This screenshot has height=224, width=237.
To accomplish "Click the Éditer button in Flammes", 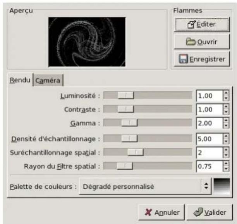I will coord(202,25).
